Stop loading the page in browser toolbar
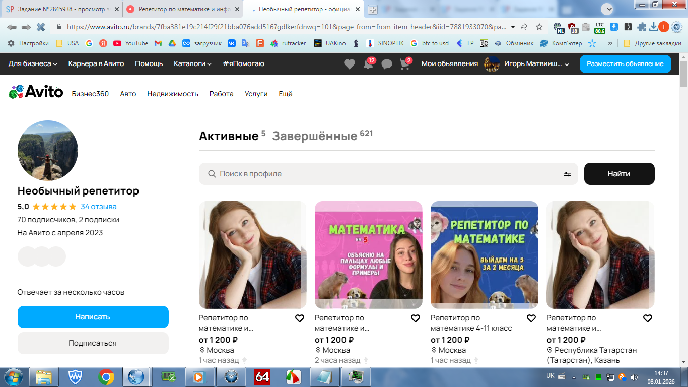Screen dimensions: 688x387 (41, 27)
